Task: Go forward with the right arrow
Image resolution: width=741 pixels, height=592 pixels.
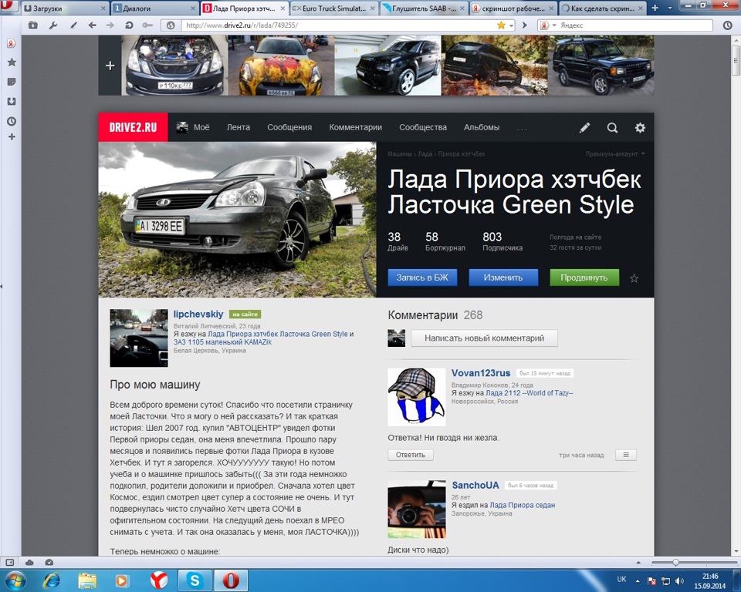Action: coord(110,25)
